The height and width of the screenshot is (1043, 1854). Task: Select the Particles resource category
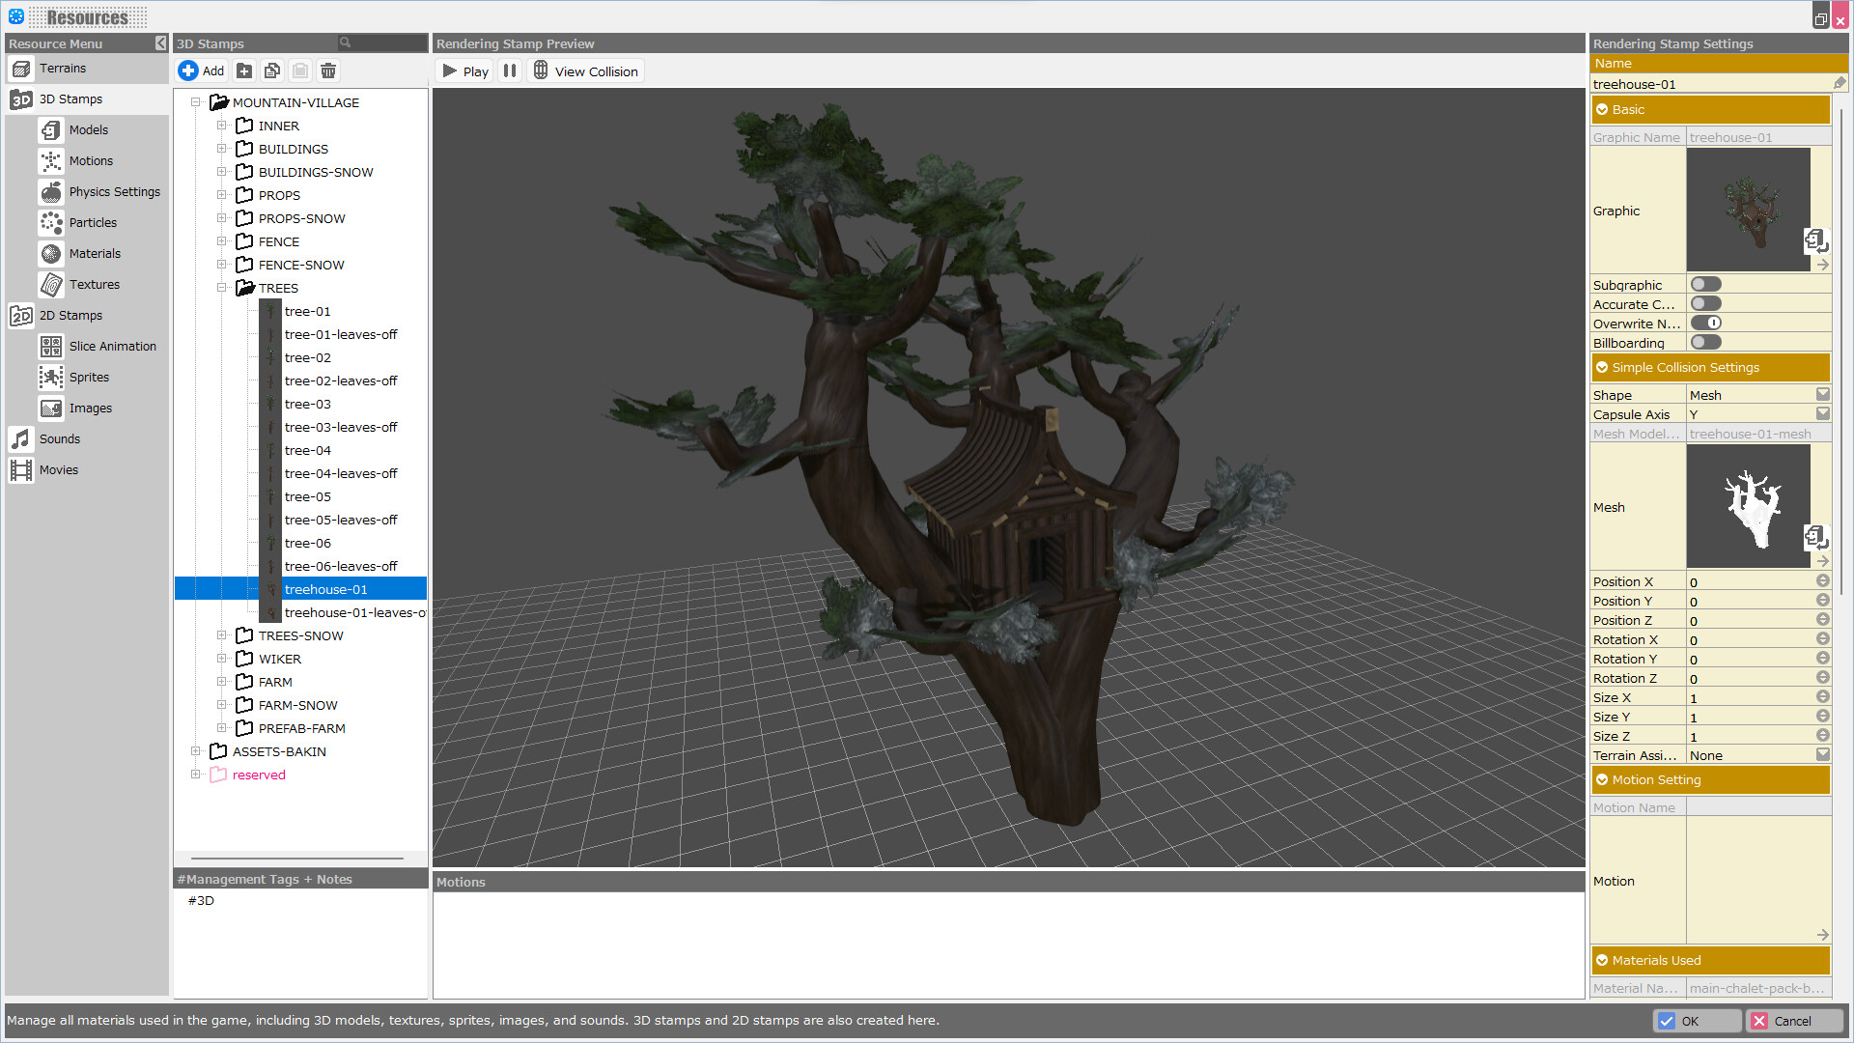click(x=93, y=222)
